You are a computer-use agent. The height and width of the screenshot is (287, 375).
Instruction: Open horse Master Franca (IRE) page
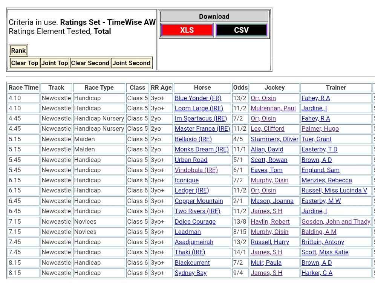pyautogui.click(x=202, y=128)
